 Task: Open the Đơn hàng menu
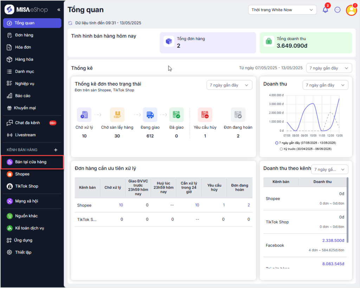pyautogui.click(x=24, y=35)
